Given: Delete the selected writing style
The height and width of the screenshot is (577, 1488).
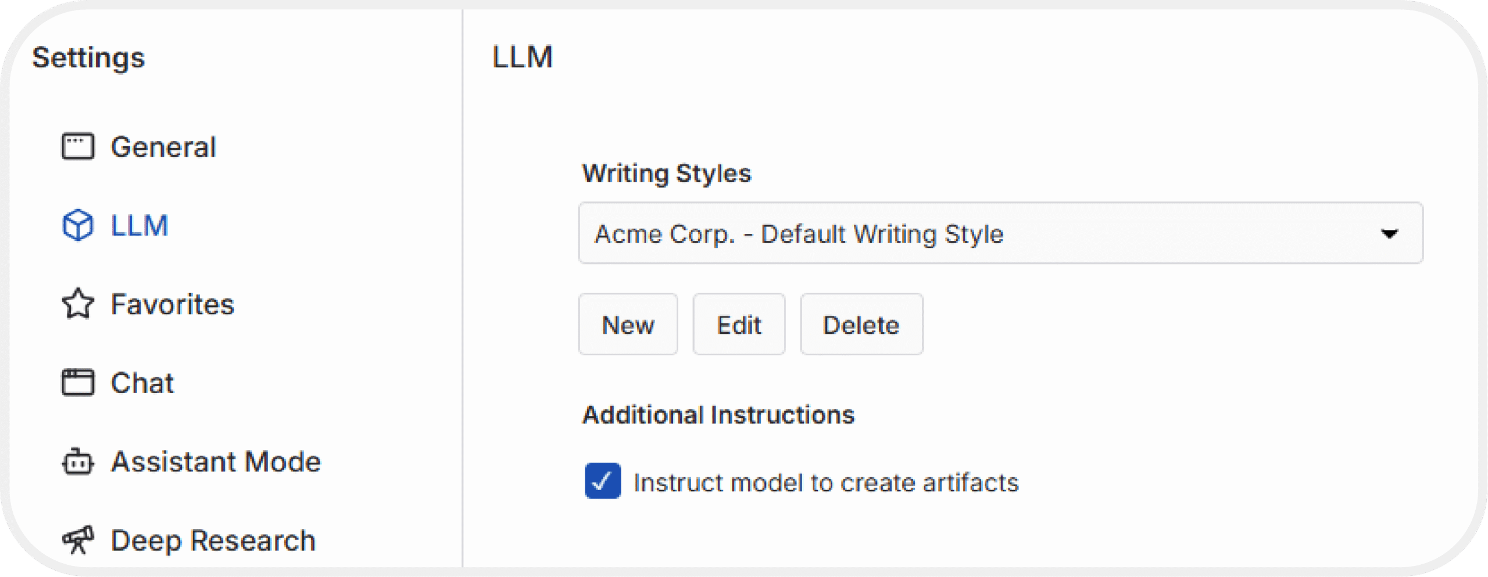Looking at the screenshot, I should (x=861, y=324).
